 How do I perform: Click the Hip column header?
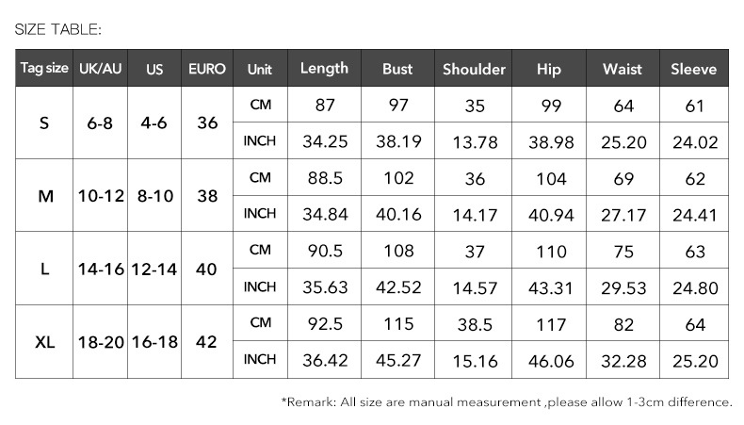(548, 69)
